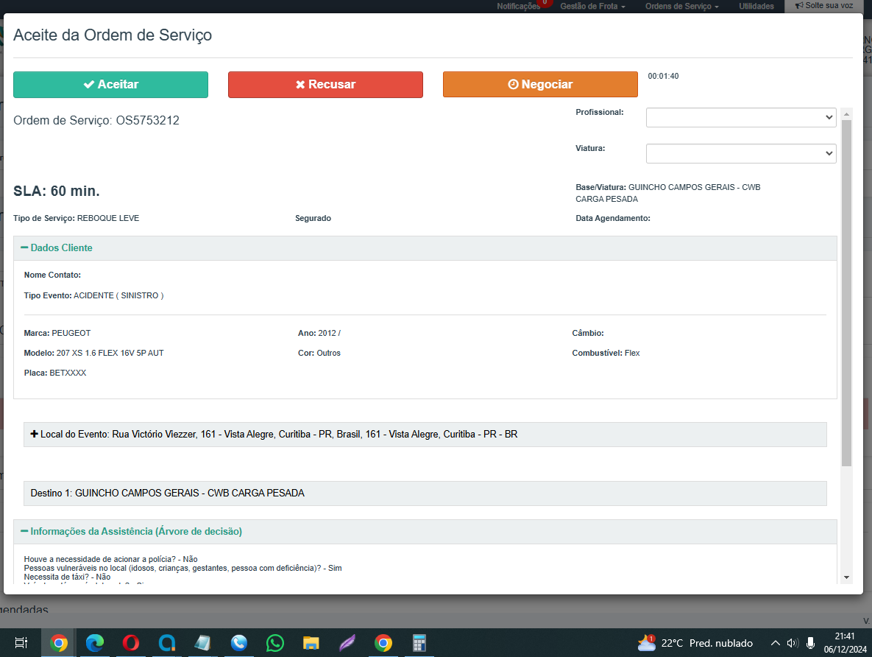
Task: Collapse Informações da Assistência section
Action: point(131,532)
